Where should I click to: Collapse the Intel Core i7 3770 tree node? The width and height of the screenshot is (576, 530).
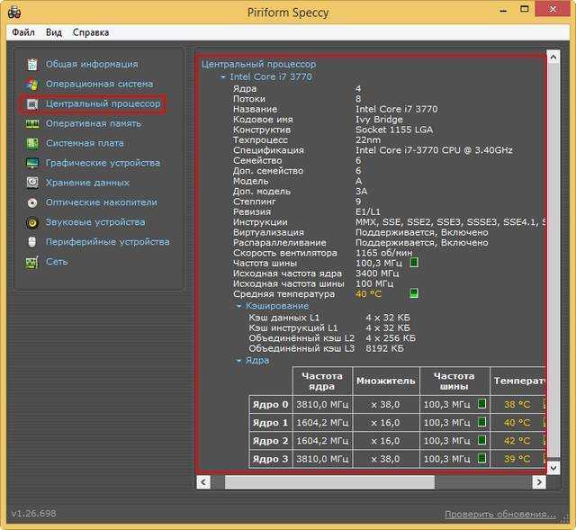pyautogui.click(x=223, y=77)
